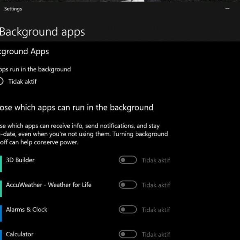Click the AccuWeather app icon
Screen dimensions: 240x240
point(1,189)
